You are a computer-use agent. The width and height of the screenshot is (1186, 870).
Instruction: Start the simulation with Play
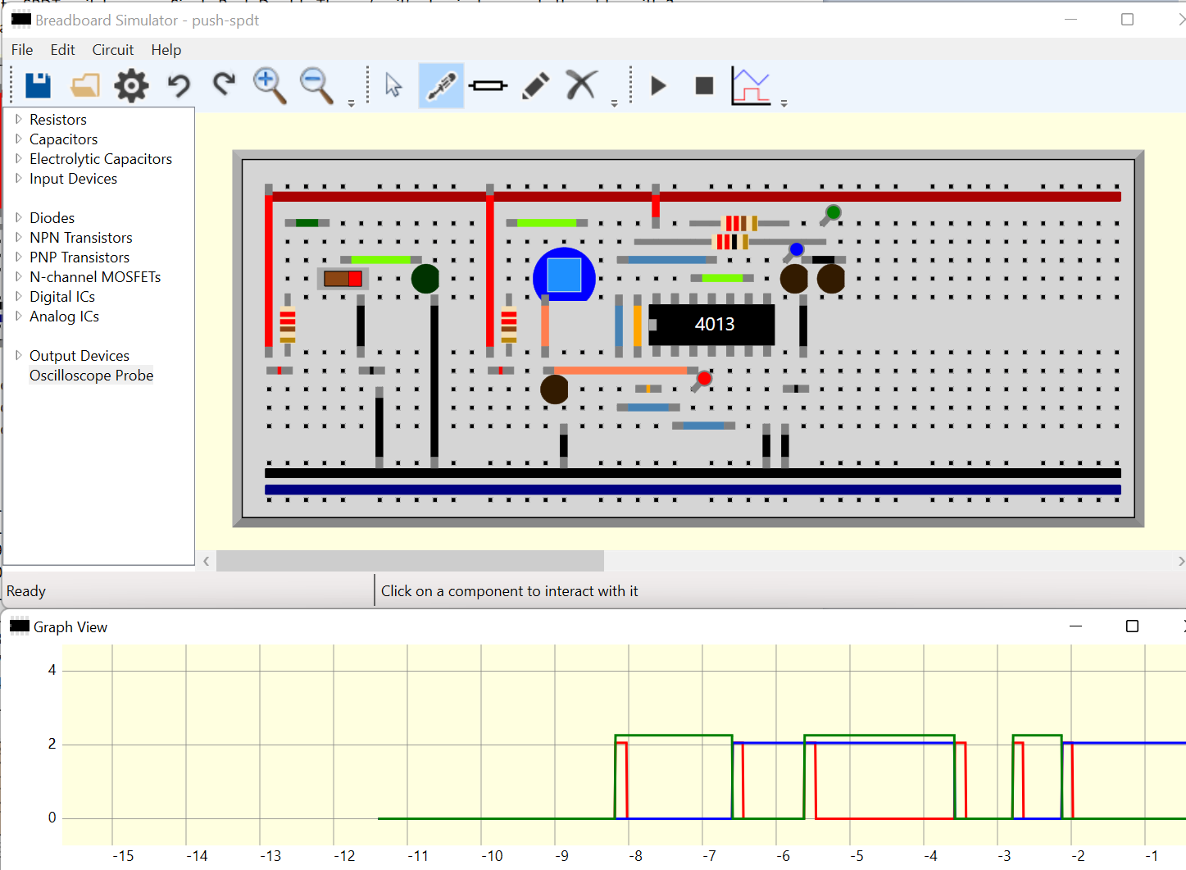pyautogui.click(x=658, y=85)
